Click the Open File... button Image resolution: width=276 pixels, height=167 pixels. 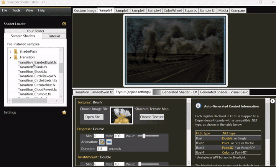tap(94, 117)
